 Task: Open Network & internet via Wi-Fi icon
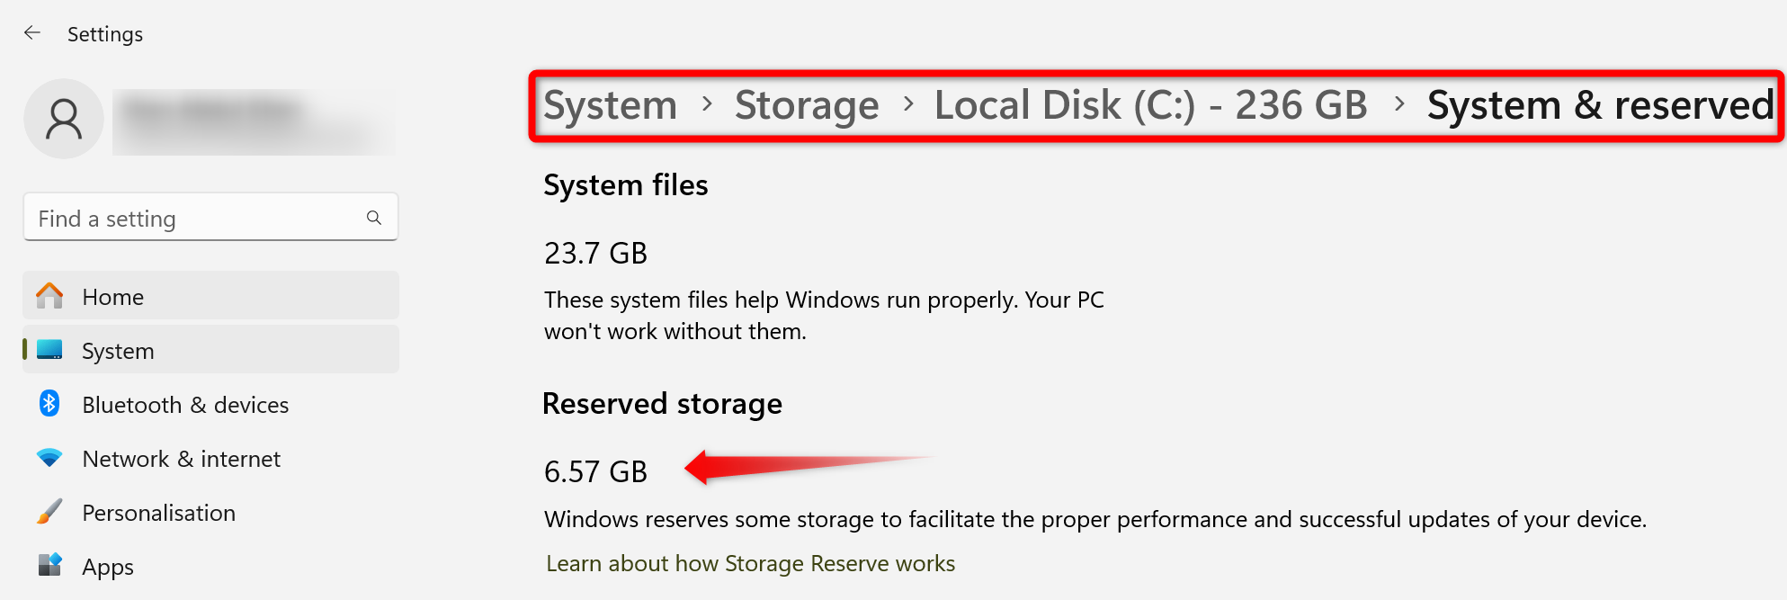49,458
